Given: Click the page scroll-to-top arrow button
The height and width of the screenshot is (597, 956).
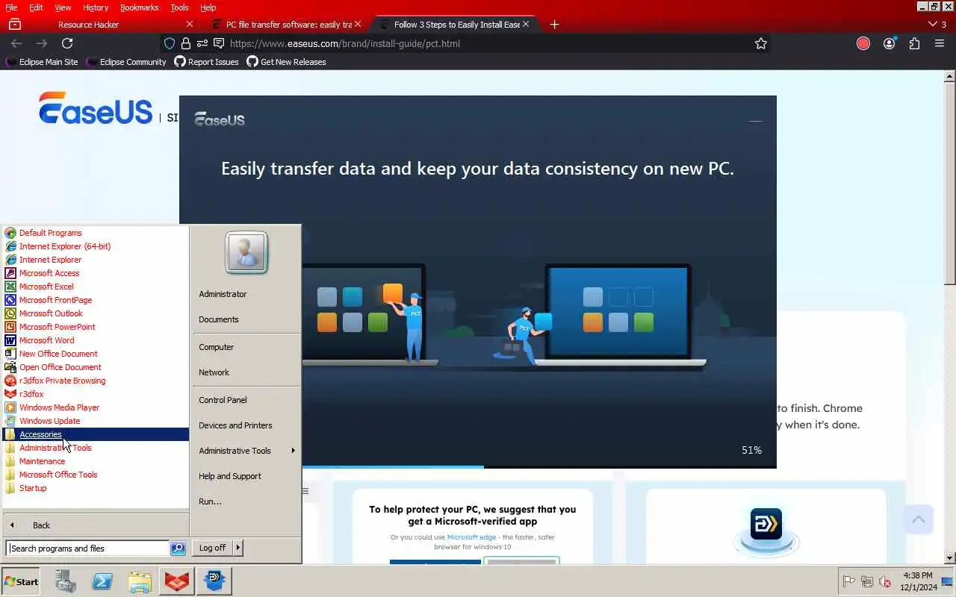Looking at the screenshot, I should tap(919, 519).
